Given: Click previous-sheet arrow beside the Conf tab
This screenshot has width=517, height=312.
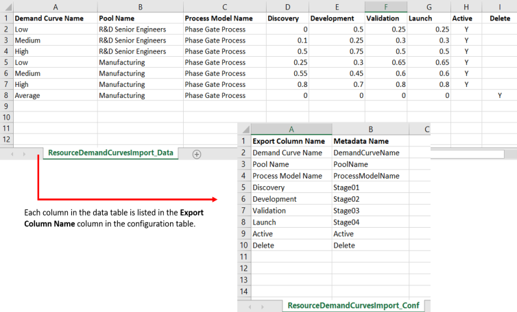Looking at the screenshot, I should click(x=250, y=307).
